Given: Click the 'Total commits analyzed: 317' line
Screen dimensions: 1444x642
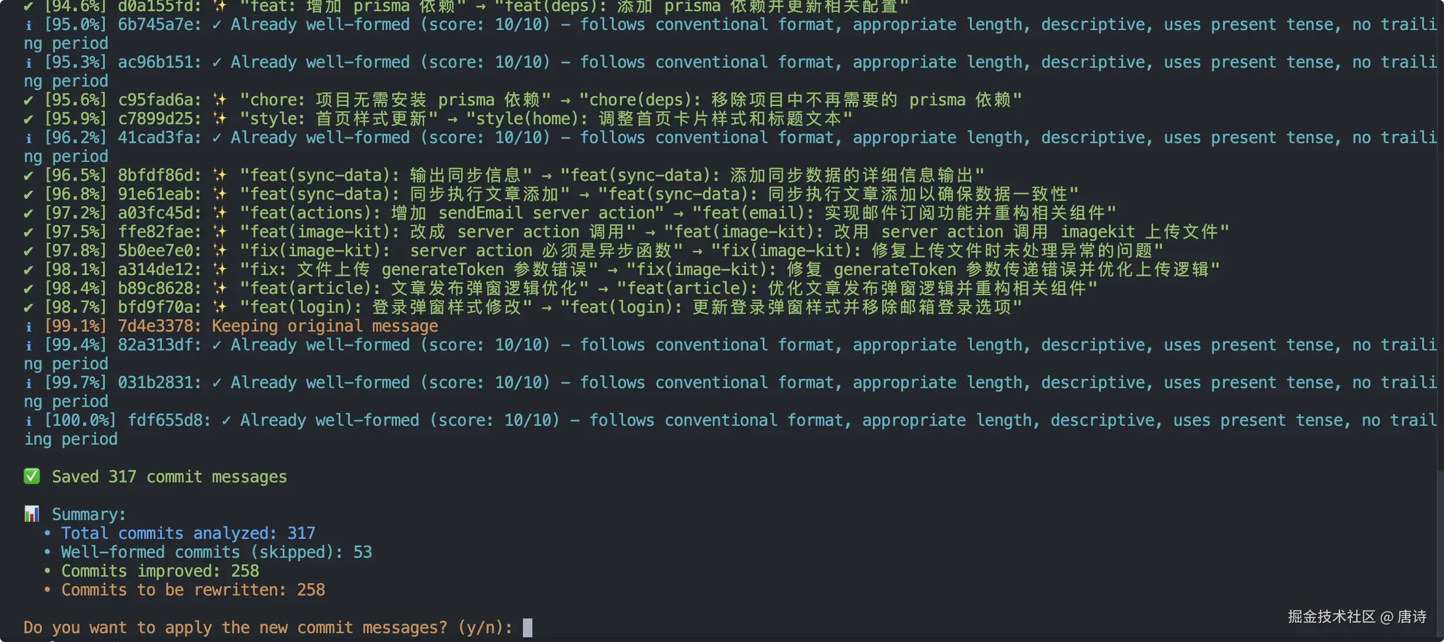Looking at the screenshot, I should click(188, 533).
